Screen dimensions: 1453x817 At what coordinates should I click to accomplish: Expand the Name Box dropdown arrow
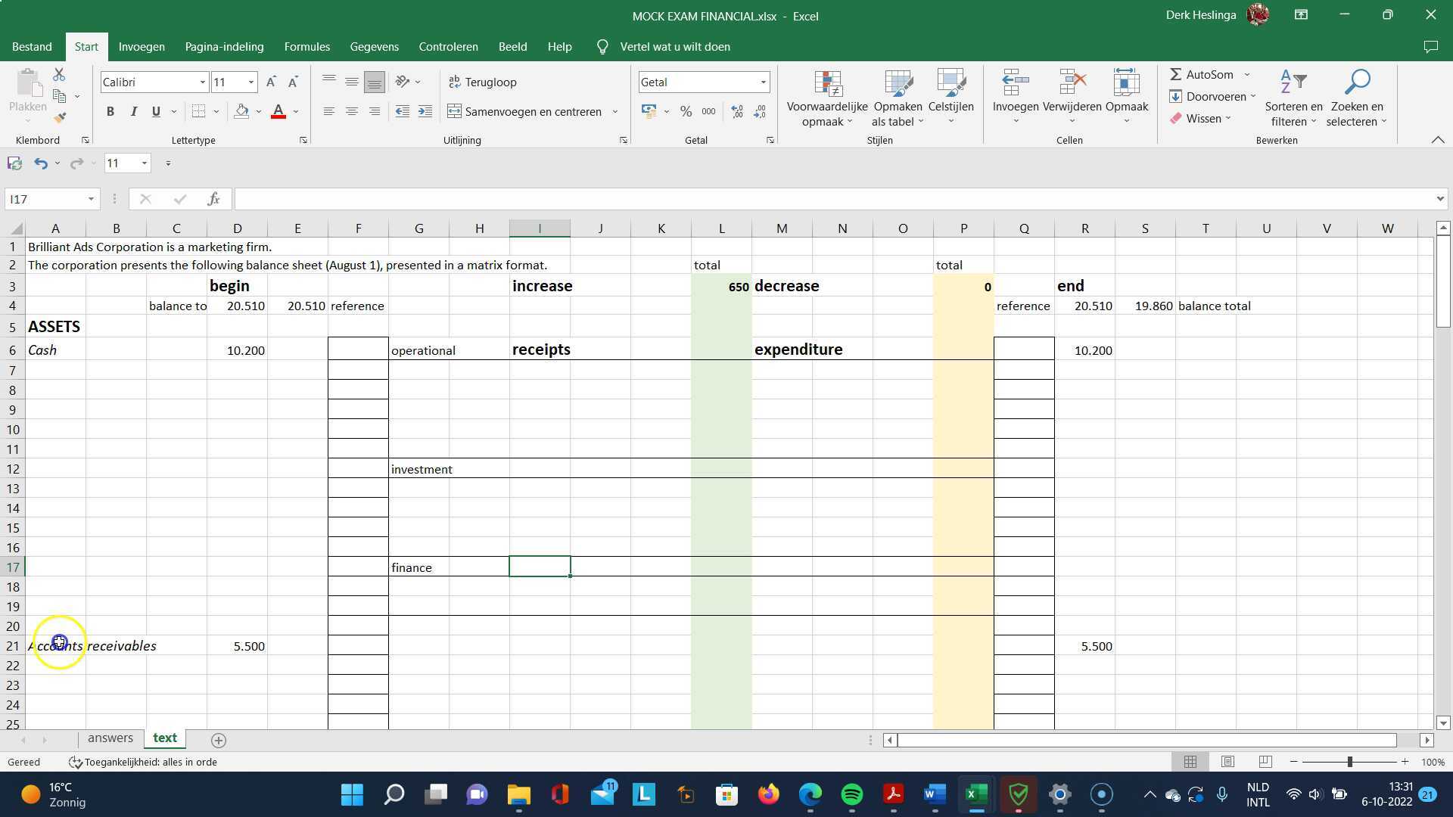click(91, 199)
